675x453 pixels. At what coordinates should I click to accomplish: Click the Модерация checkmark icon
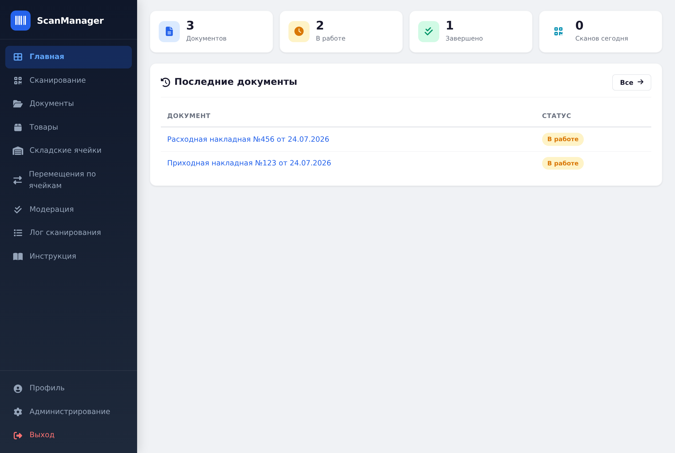(x=18, y=209)
